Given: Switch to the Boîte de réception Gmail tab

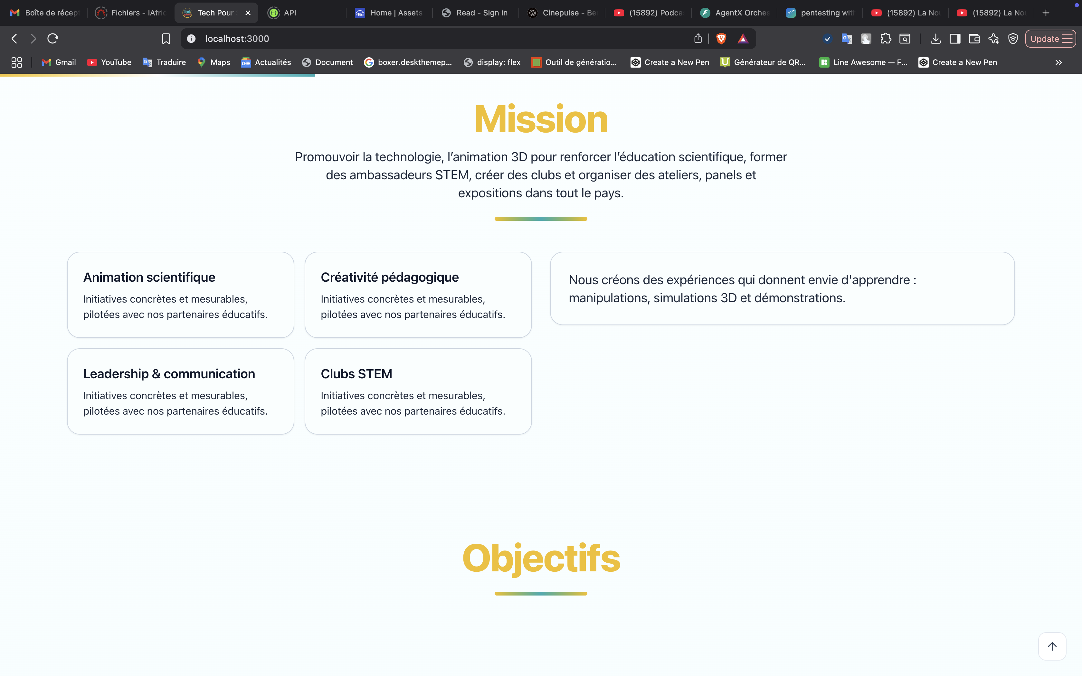Looking at the screenshot, I should click(x=45, y=13).
